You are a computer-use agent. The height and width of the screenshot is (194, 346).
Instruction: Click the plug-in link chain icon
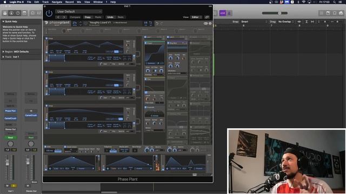pos(207,17)
